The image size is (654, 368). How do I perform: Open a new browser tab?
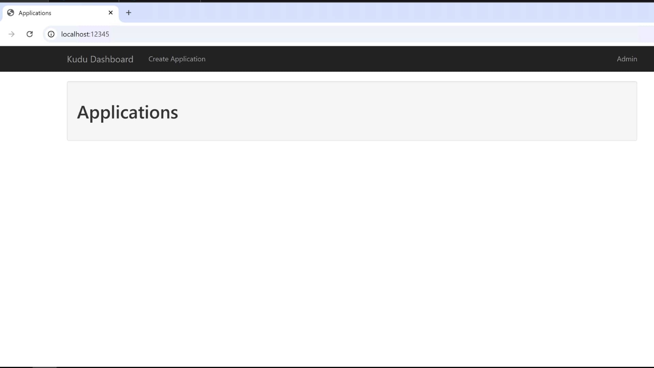point(128,13)
